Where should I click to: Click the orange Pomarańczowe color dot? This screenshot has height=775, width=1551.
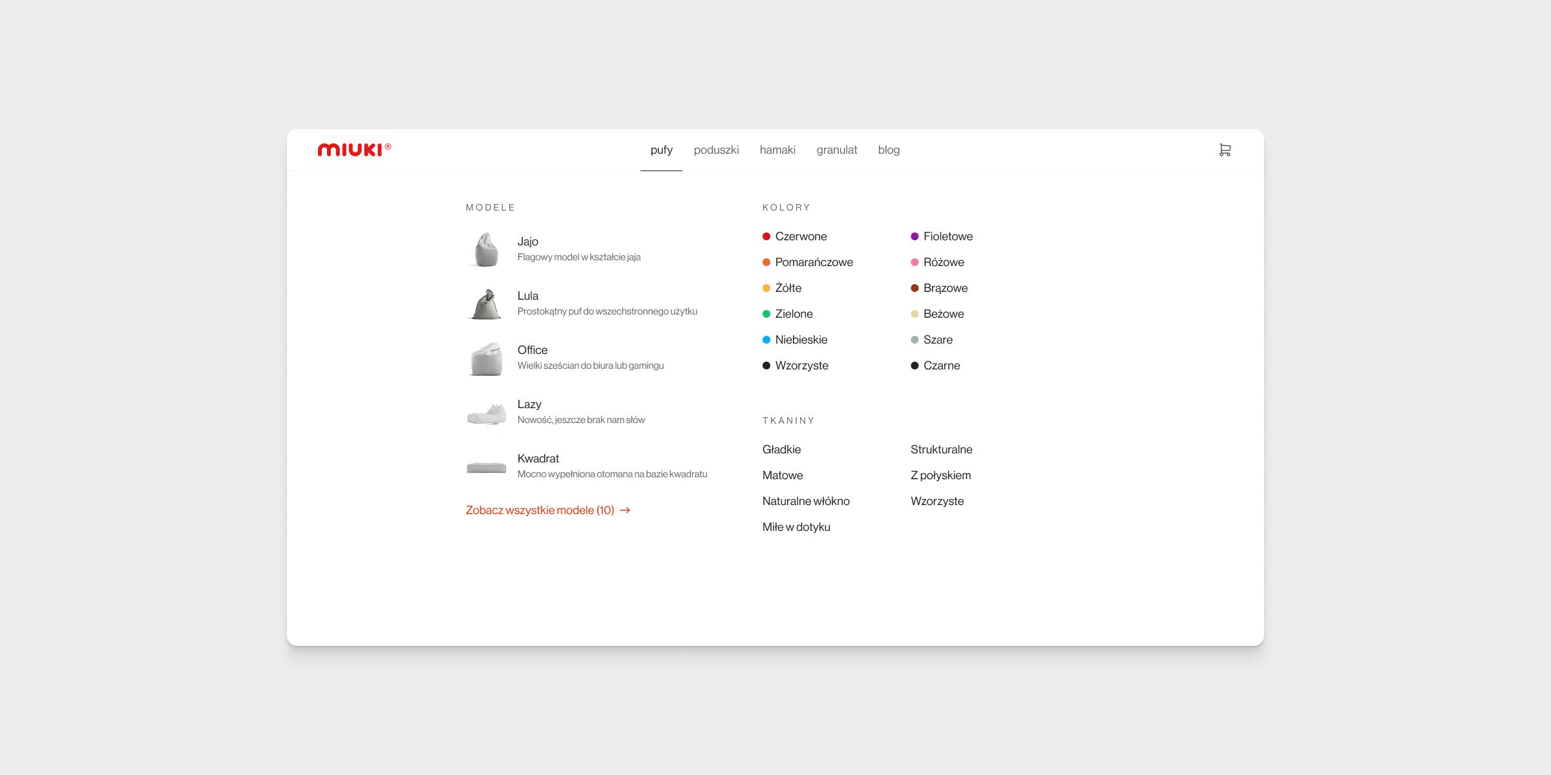[766, 262]
